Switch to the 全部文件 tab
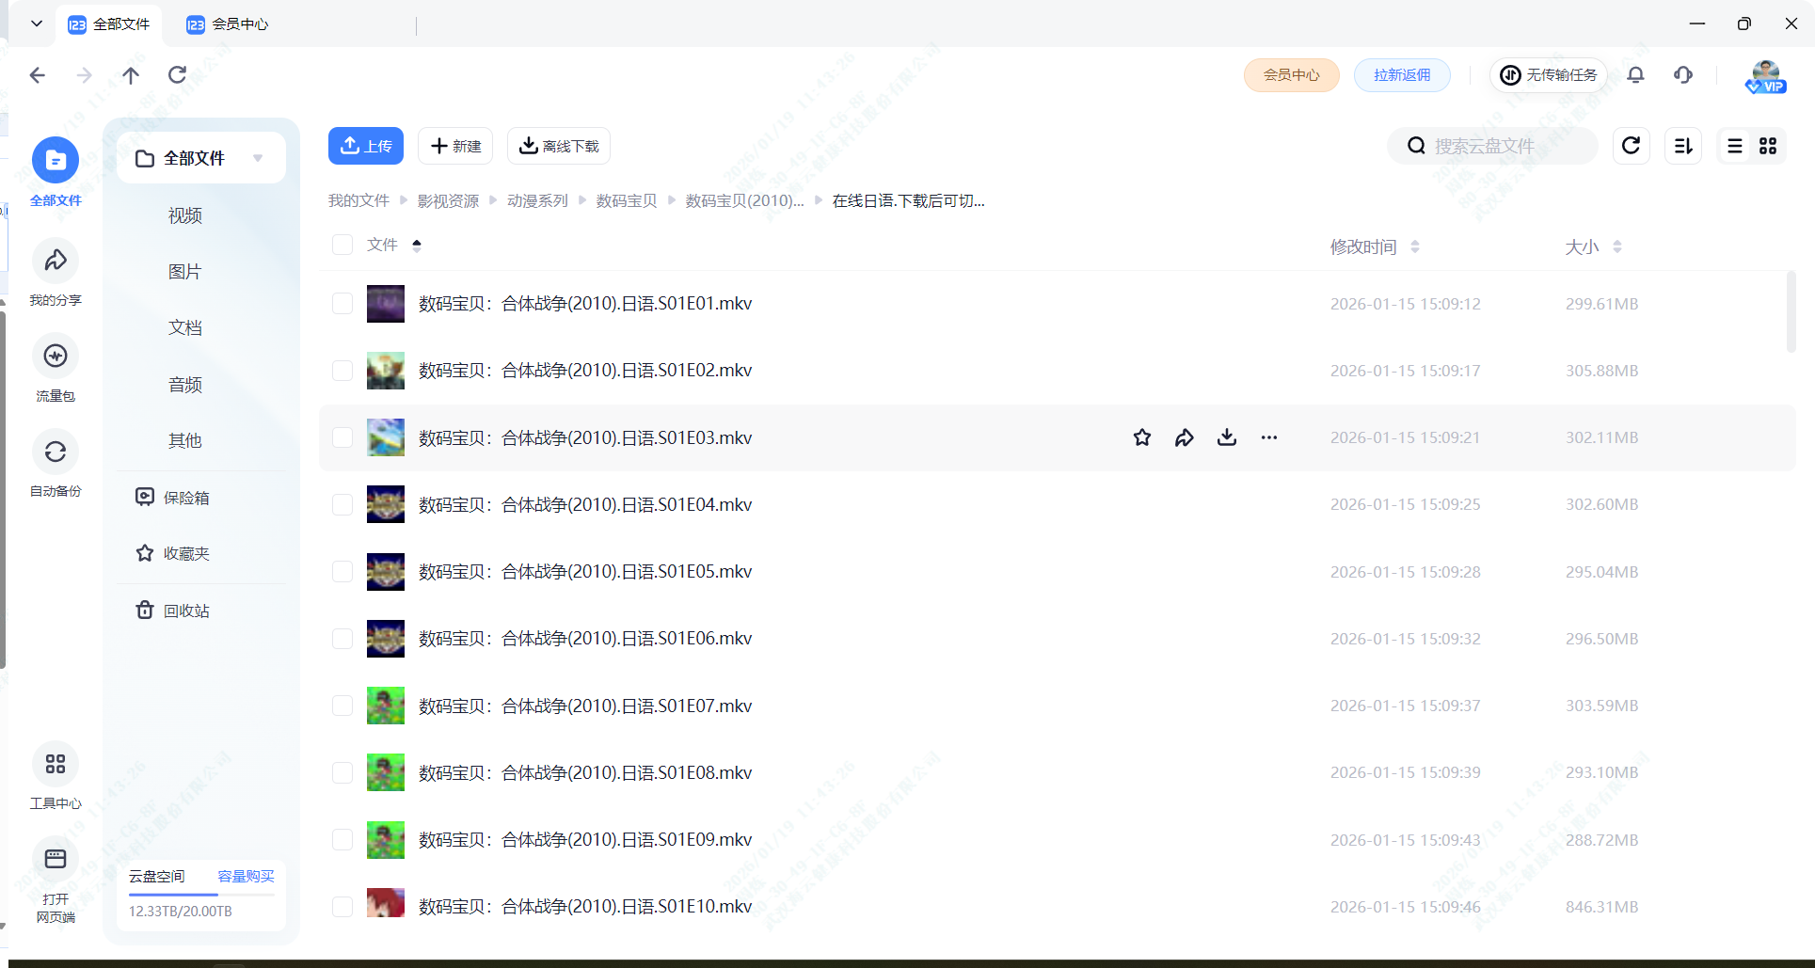1815x968 pixels. [x=109, y=24]
